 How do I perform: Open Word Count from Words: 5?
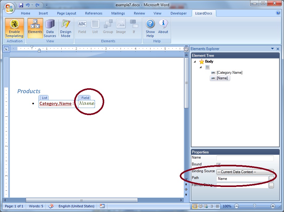pyautogui.click(x=36, y=206)
